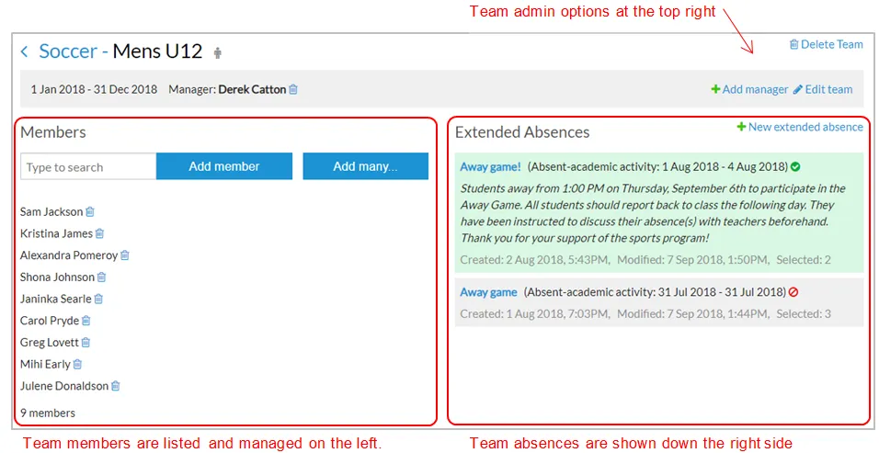Click the '9 members' count text
Viewport: 879px width, 453px height.
48,413
